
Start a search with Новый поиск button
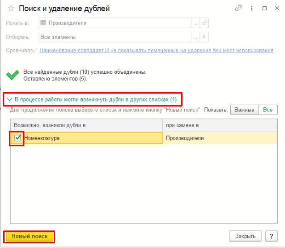pyautogui.click(x=29, y=236)
